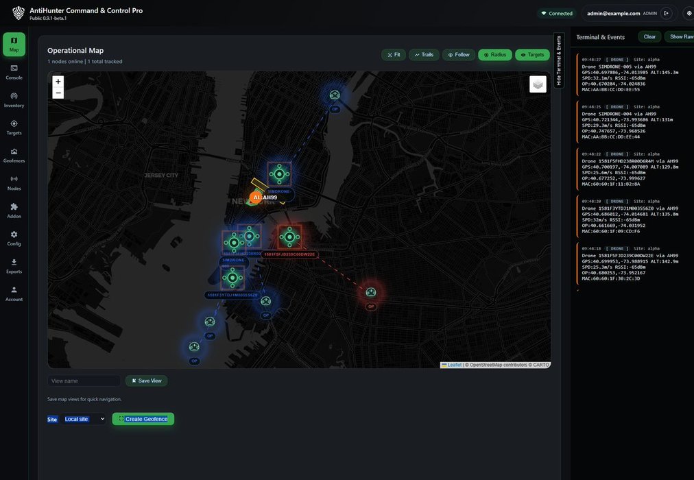
Task: Select the Map tab in sidebar
Action: (14, 45)
